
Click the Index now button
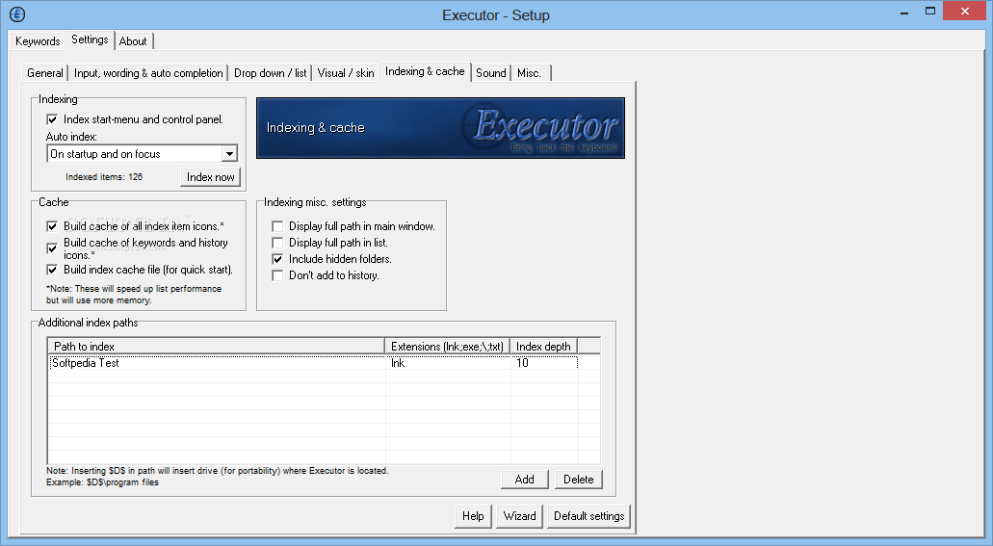click(210, 177)
